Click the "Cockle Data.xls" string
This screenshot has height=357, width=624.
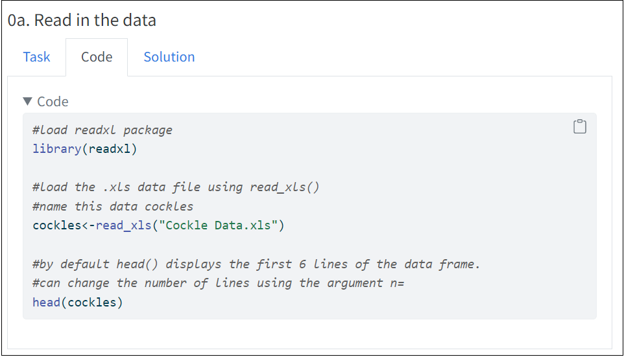click(218, 225)
